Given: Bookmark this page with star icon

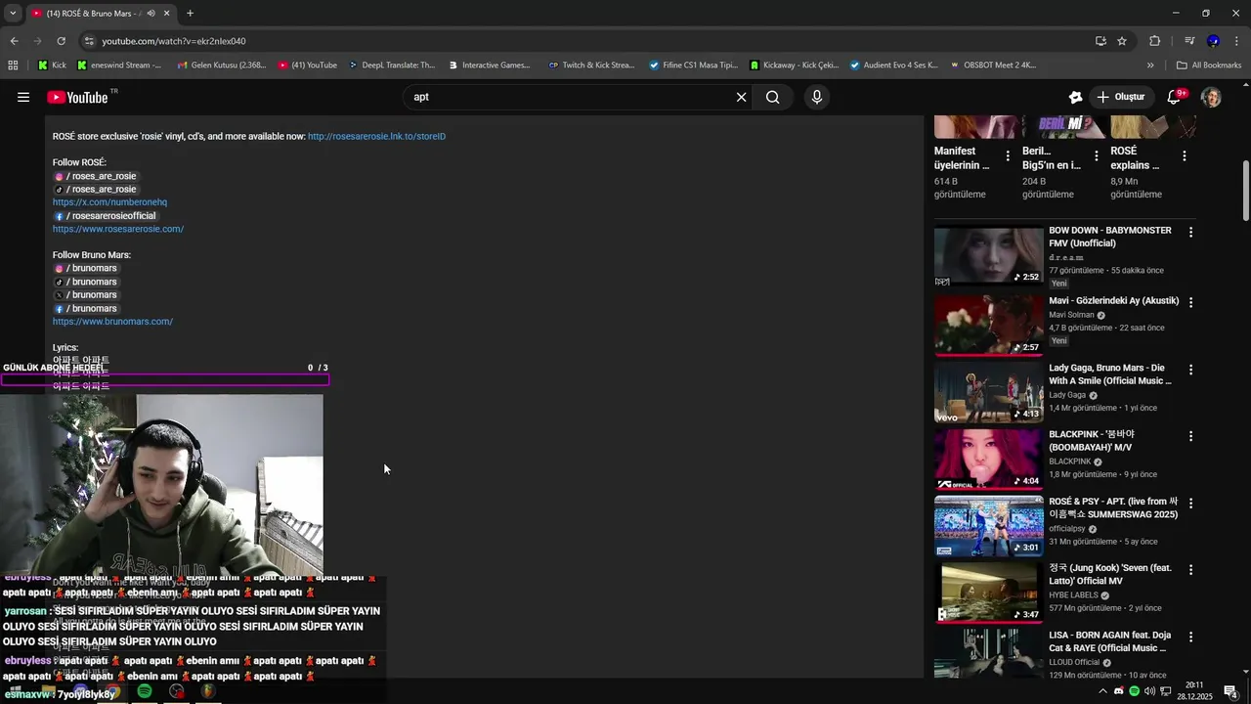Looking at the screenshot, I should (1122, 41).
